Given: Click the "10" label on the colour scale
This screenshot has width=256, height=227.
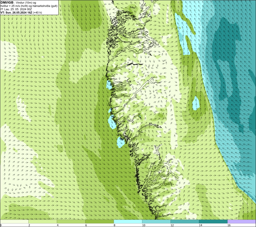Looking at the screenshot, I should [x=144, y=225].
